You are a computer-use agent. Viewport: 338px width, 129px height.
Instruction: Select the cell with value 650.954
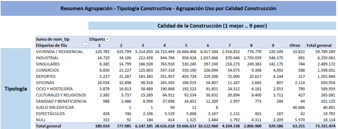coord(328,83)
